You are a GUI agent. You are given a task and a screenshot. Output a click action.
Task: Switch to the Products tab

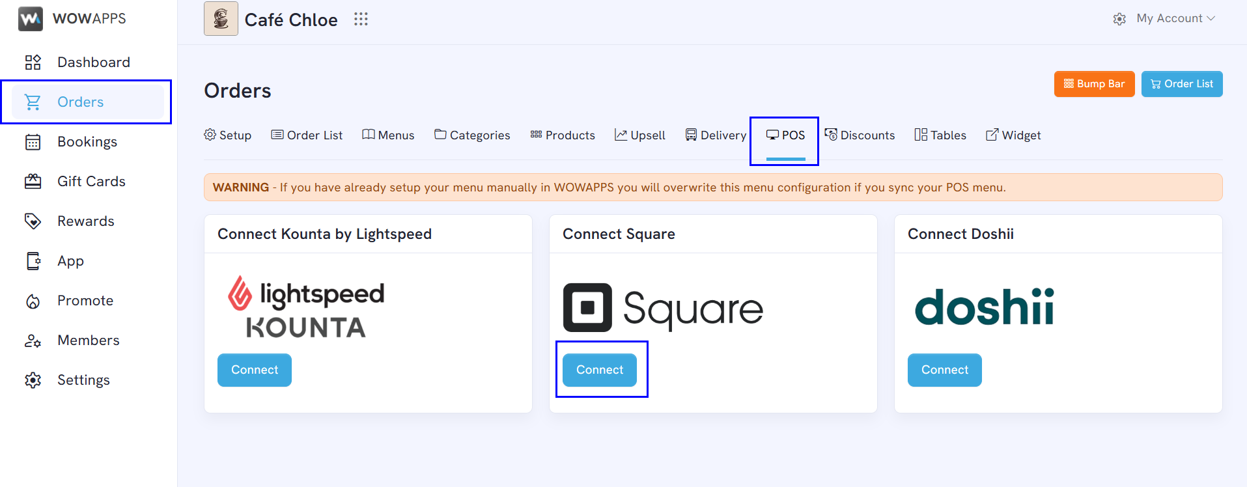coord(563,135)
